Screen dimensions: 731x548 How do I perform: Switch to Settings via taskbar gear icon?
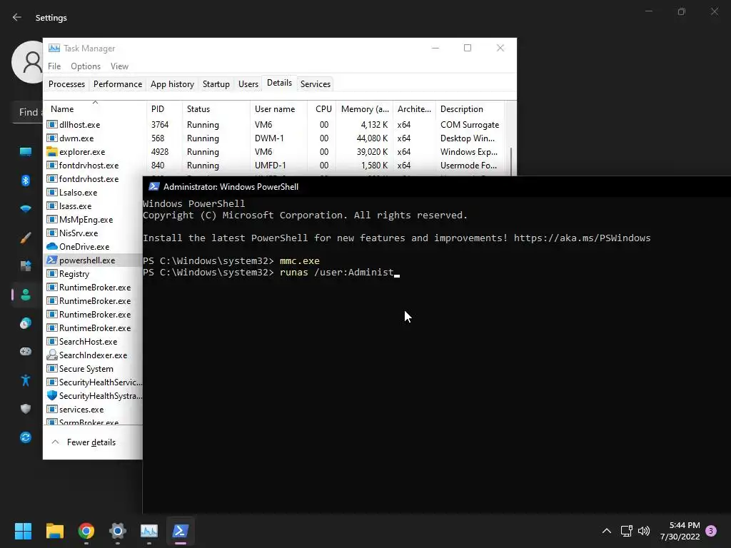coord(118,530)
